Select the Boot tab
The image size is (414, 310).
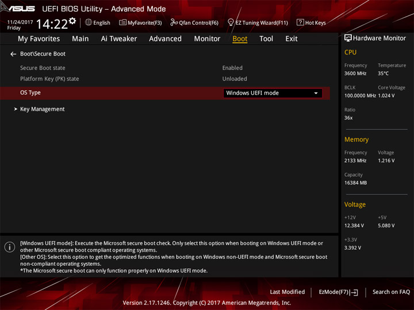[x=240, y=39]
